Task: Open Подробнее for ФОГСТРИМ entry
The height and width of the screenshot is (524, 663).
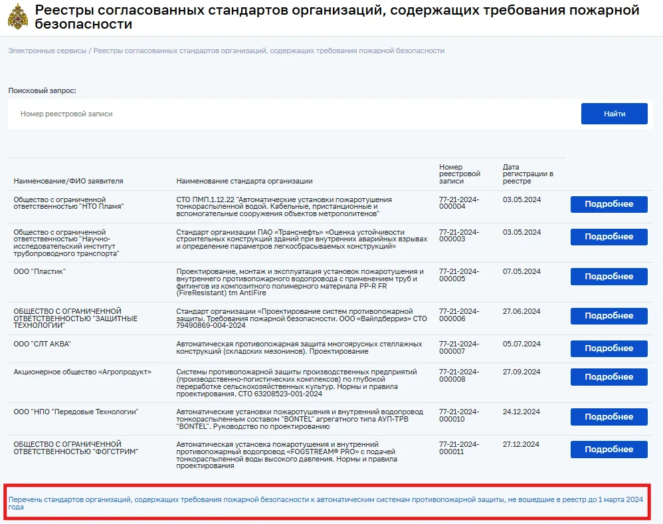Action: point(609,449)
